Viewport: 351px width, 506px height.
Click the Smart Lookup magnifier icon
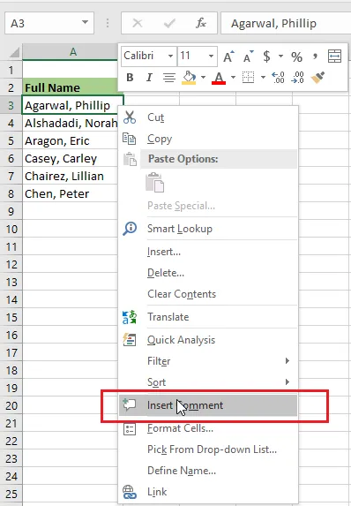click(130, 229)
